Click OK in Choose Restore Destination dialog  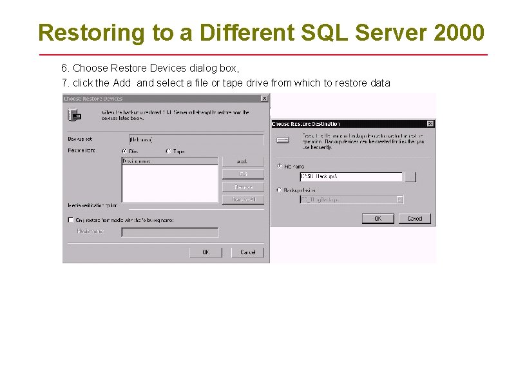(378, 219)
